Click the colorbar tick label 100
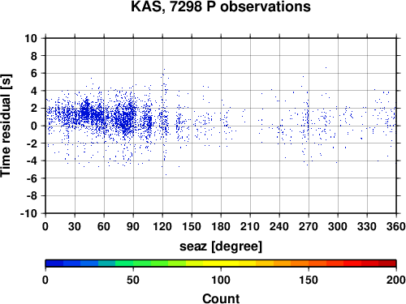Viewport: 406px width, 304px height. [x=221, y=280]
